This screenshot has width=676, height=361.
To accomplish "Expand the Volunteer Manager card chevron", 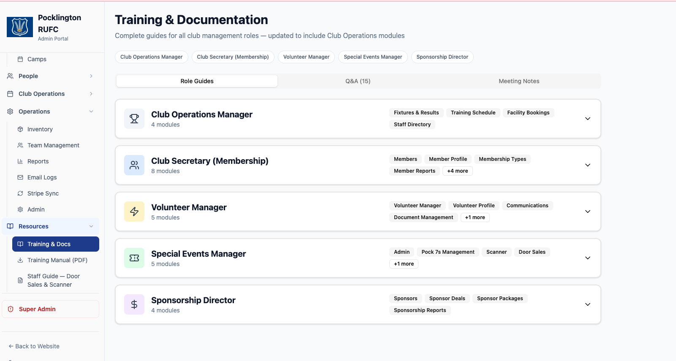I will click(x=588, y=212).
